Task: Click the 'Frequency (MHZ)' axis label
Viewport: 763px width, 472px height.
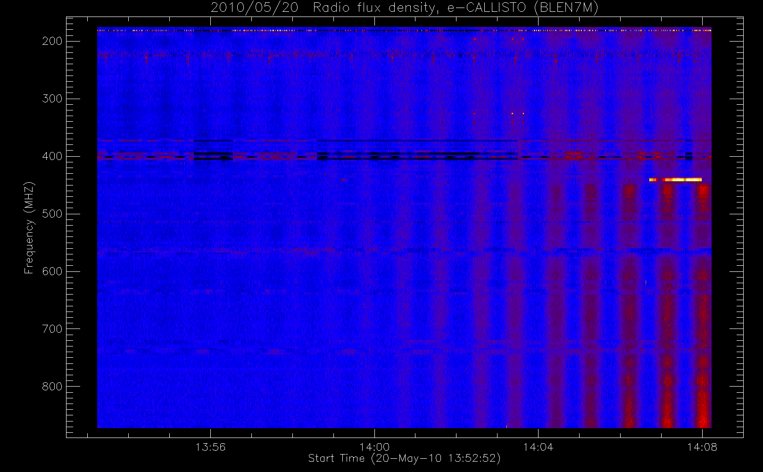Action: click(x=29, y=228)
